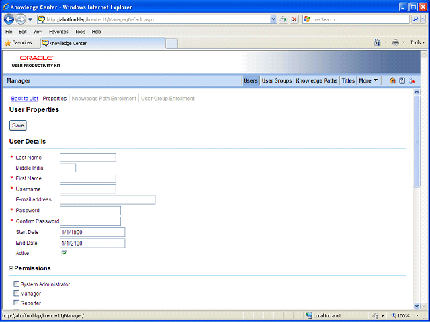The height and width of the screenshot is (322, 430).
Task: Open the File menu
Action: (9, 32)
